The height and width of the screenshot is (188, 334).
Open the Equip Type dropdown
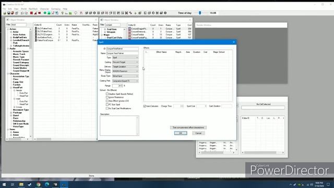click(x=125, y=76)
